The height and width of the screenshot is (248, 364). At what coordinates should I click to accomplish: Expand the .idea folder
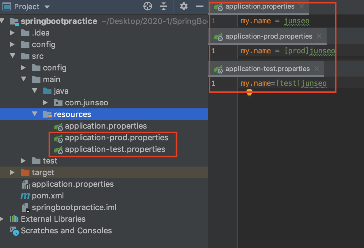pos(12,33)
